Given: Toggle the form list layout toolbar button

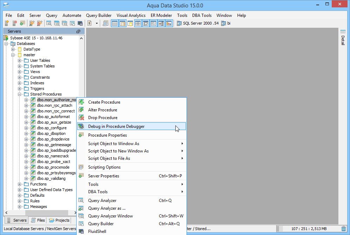Looking at the screenshot, I should [x=153, y=23].
